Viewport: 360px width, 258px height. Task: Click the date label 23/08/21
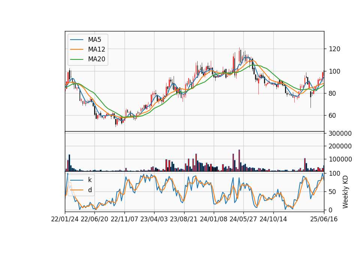click(x=184, y=219)
